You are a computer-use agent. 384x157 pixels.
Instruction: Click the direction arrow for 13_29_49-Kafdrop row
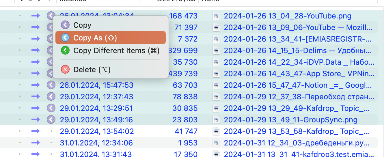36,108
